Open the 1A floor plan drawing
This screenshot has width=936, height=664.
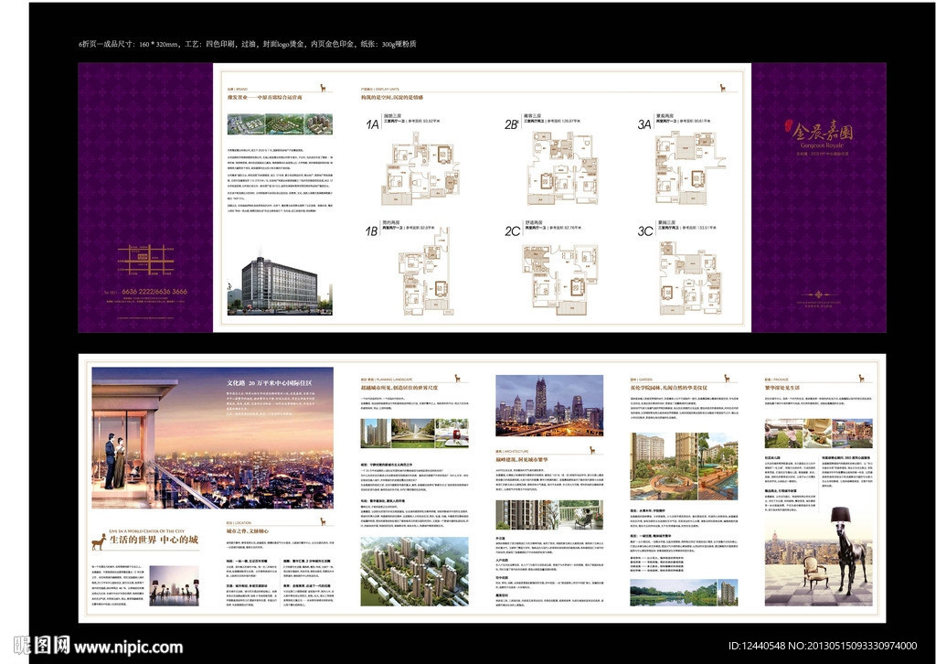tap(421, 168)
